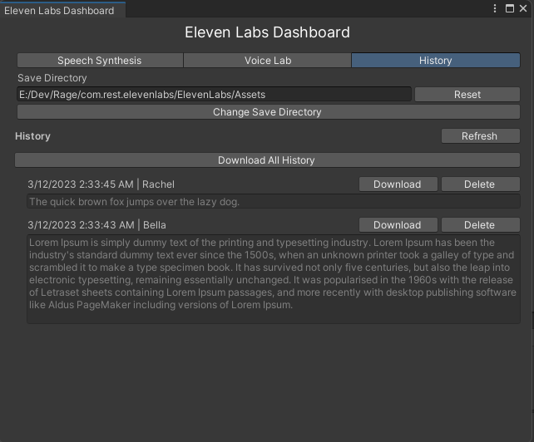Switch to the Speech Synthesis tab
The height and width of the screenshot is (442, 534).
(100, 61)
